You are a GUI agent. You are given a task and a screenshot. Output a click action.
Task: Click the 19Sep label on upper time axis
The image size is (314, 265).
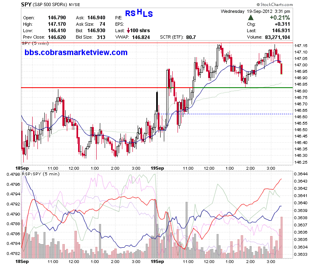tap(157, 168)
